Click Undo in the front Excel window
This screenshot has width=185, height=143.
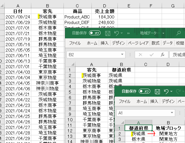pos(166,91)
